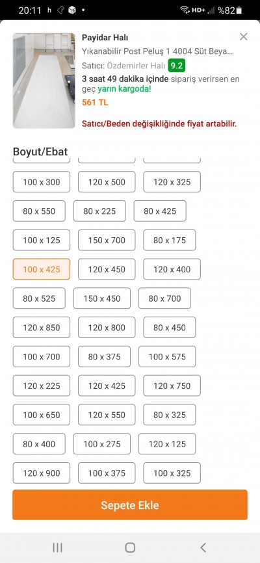Choose the 150 x 450 size
The image size is (260, 563).
pyautogui.click(x=102, y=298)
